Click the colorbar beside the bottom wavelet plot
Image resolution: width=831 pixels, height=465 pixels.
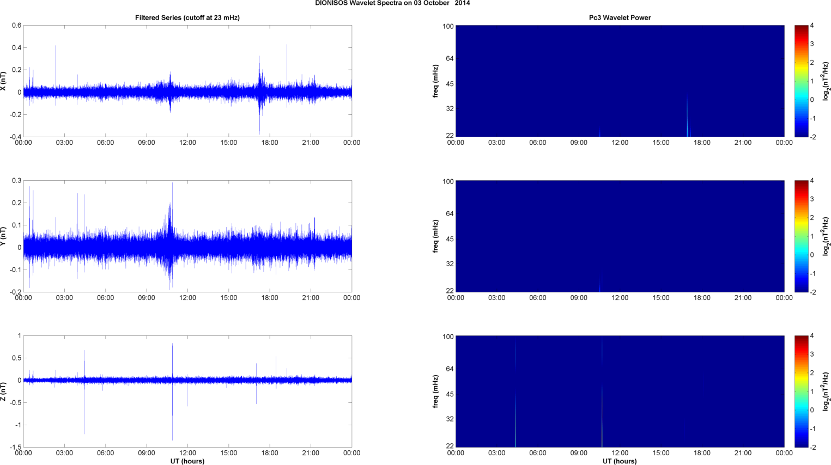click(x=801, y=391)
